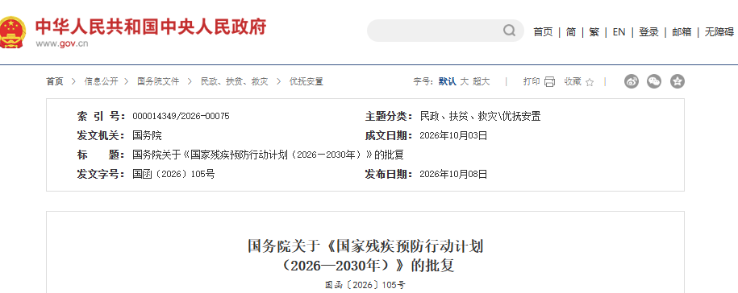Set font size to 默认
This screenshot has height=293, width=738.
click(x=447, y=82)
